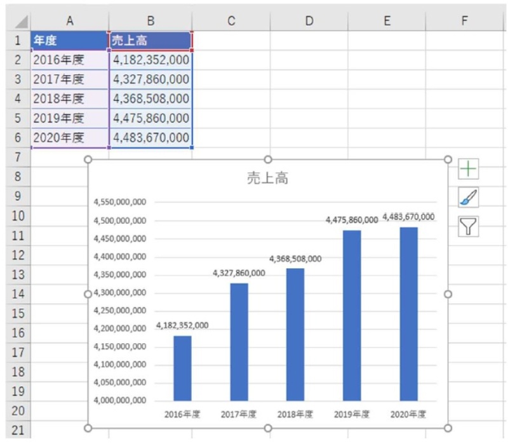Click cell B2 with value 4,182,352,000
The image size is (508, 448).
tap(150, 60)
